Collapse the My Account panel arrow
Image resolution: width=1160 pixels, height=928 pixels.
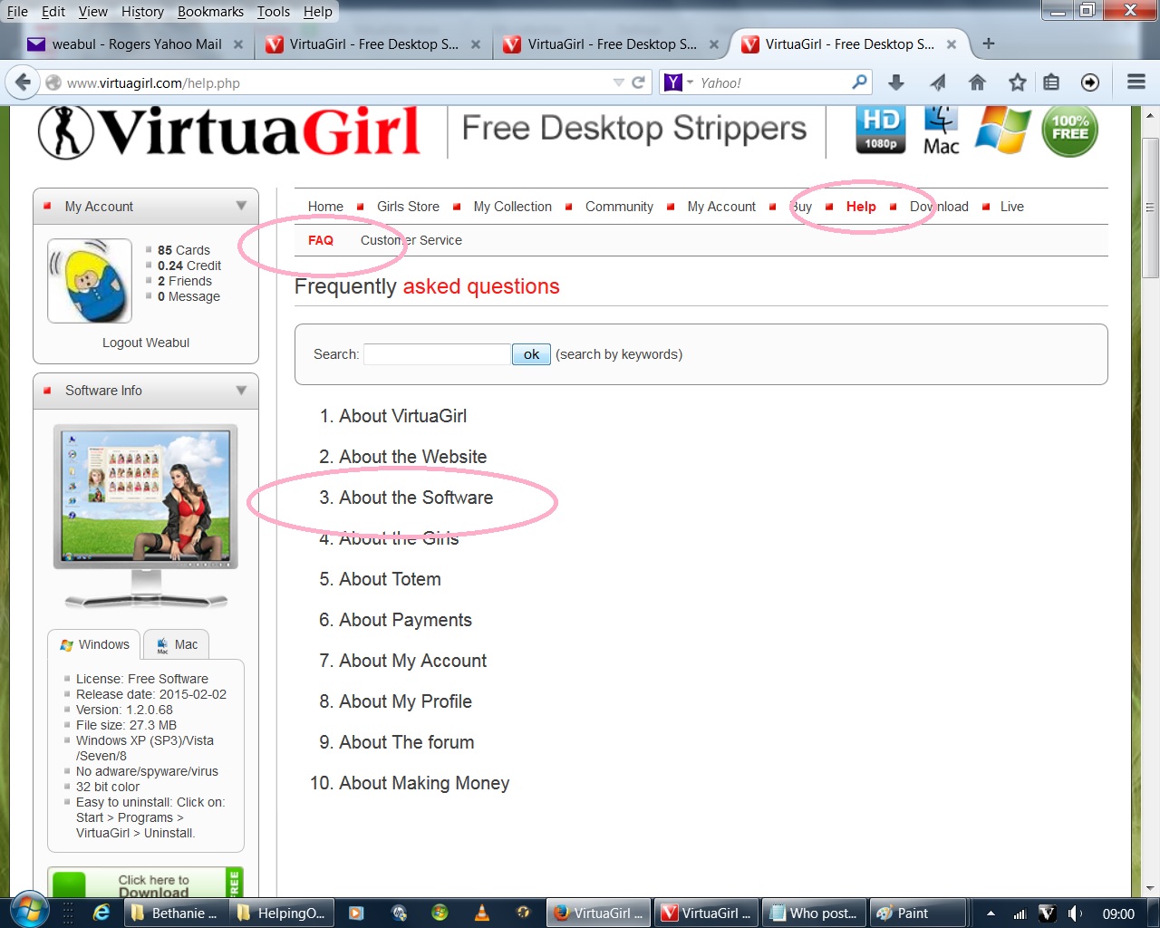241,206
